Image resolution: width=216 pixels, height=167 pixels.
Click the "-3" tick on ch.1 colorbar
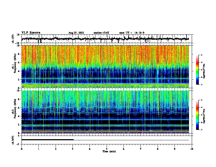click(201, 55)
